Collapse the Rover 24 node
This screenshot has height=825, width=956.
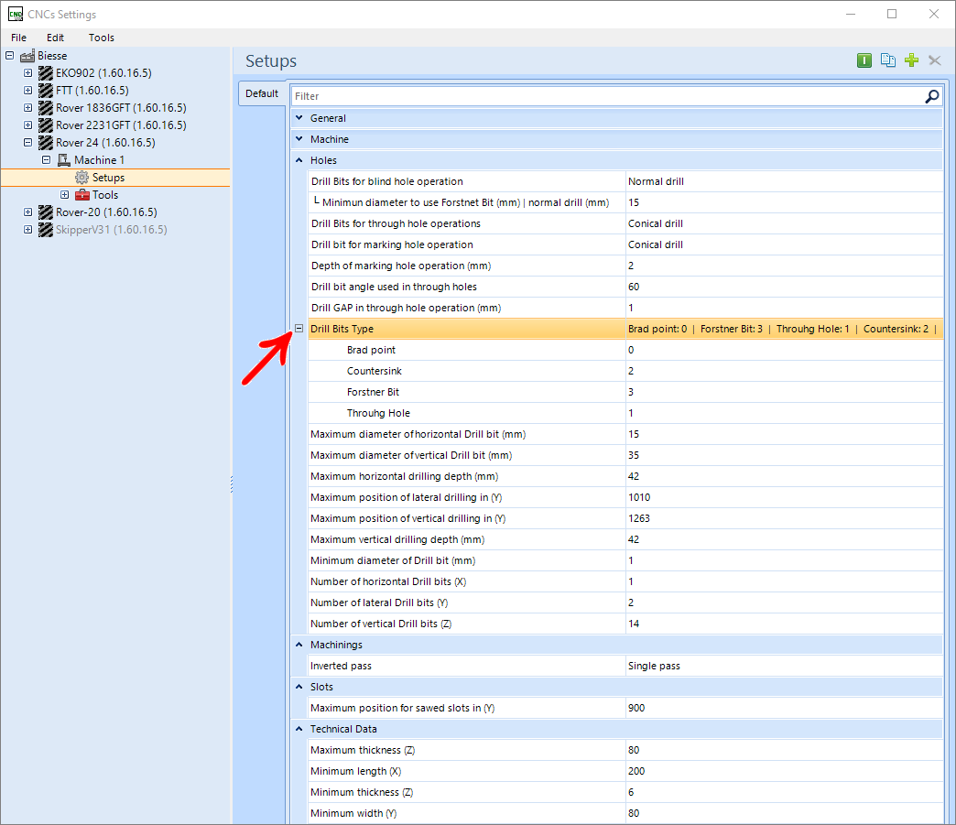pyautogui.click(x=28, y=143)
